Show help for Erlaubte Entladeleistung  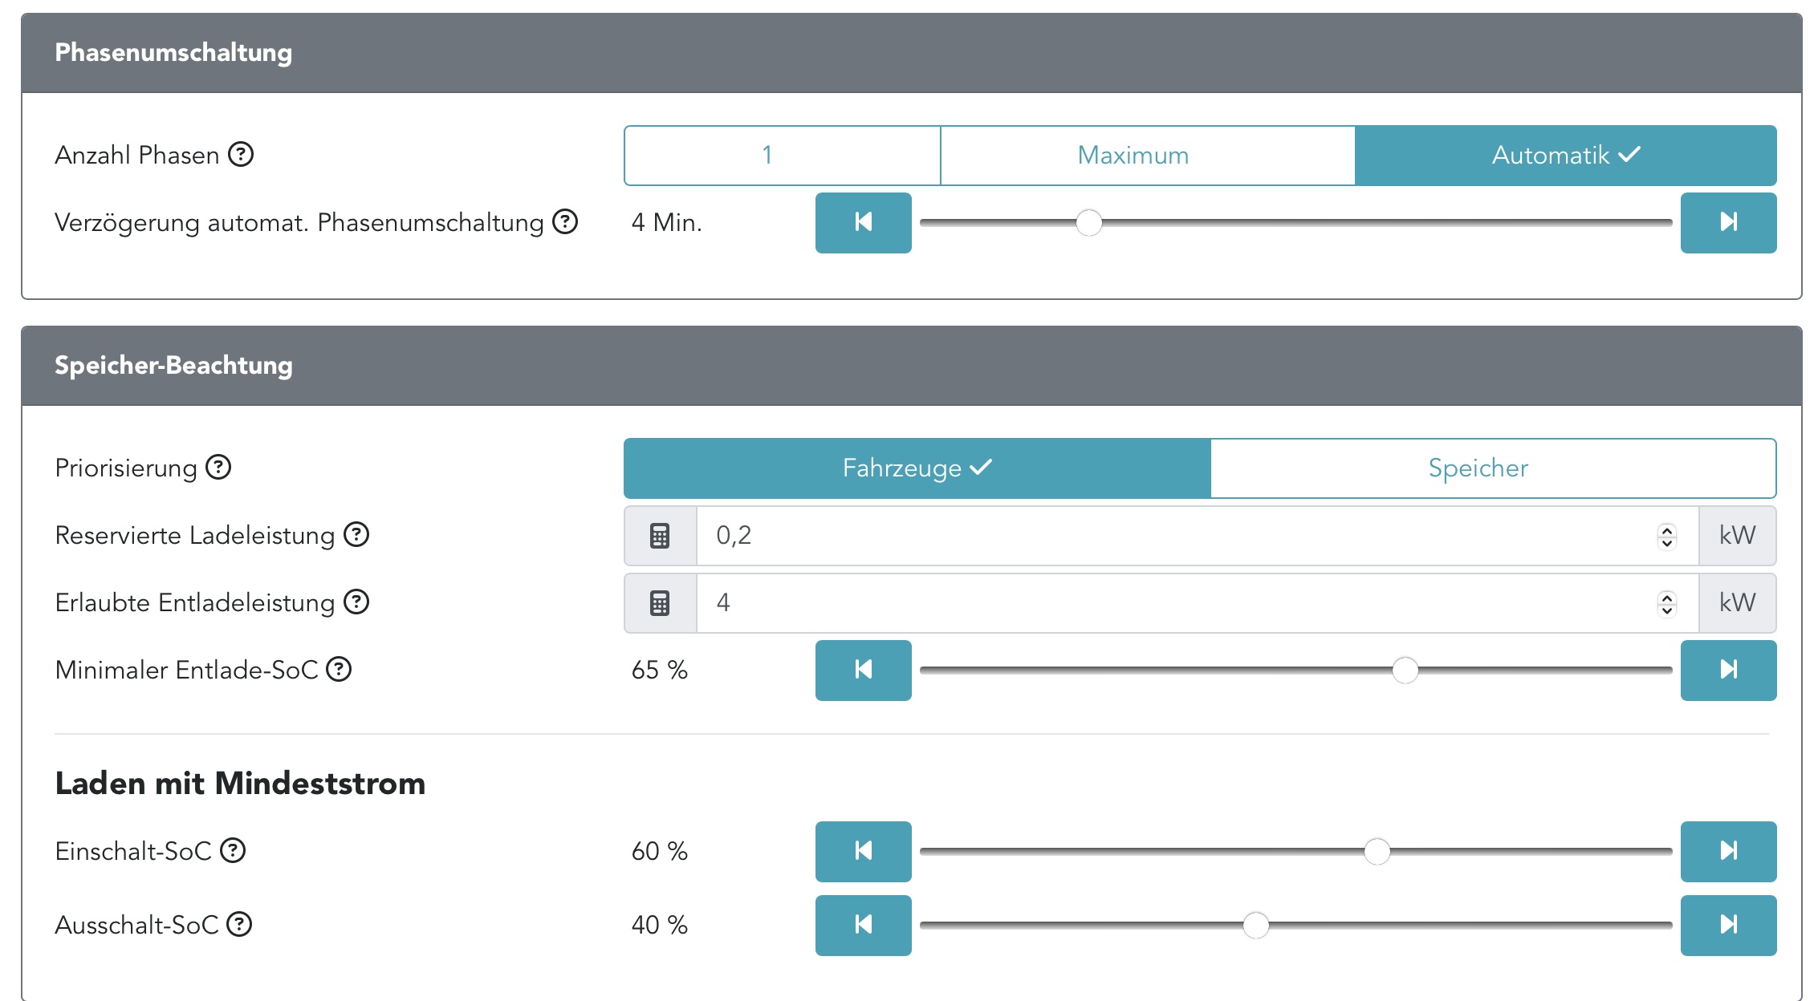[x=356, y=602]
